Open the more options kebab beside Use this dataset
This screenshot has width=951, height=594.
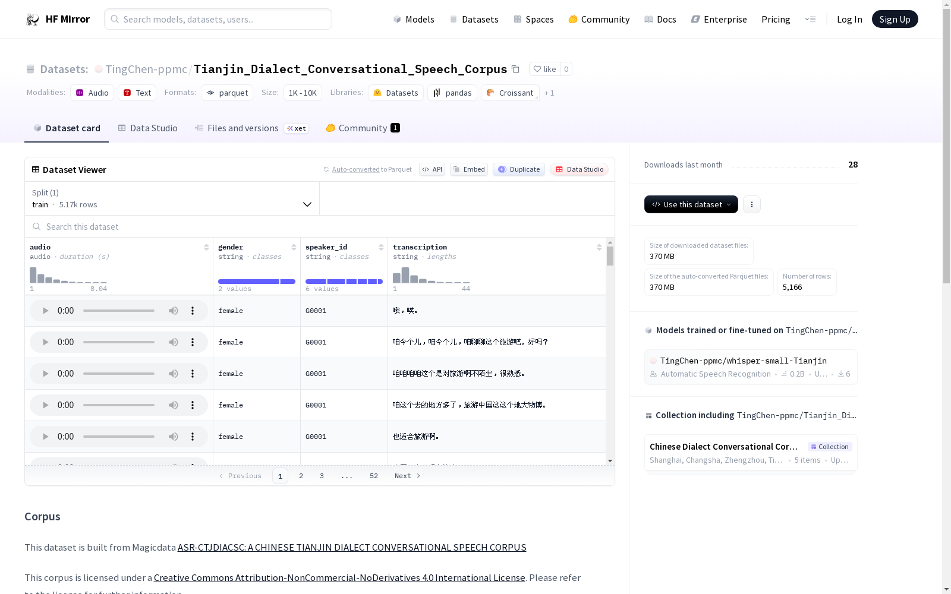coord(752,204)
